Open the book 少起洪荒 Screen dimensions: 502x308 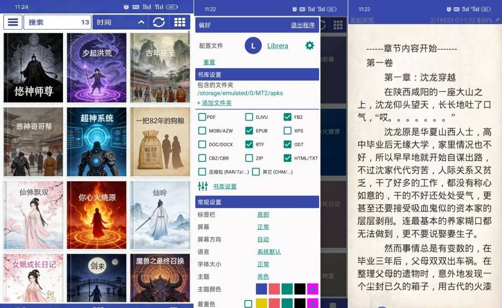pyautogui.click(x=96, y=68)
